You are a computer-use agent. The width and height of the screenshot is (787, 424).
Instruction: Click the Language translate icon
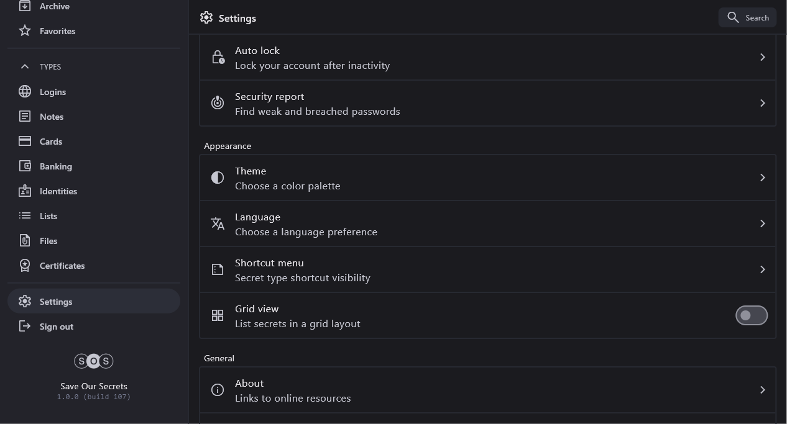(x=218, y=223)
